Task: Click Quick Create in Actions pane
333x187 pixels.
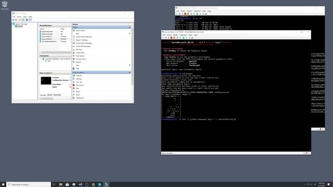Action: [81, 31]
